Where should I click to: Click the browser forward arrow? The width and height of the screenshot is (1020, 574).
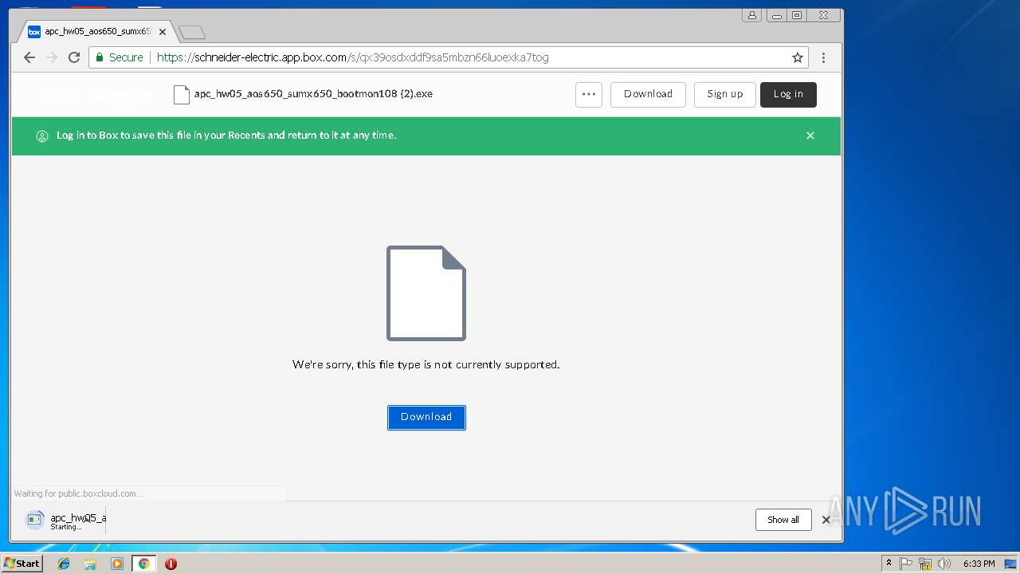[52, 57]
